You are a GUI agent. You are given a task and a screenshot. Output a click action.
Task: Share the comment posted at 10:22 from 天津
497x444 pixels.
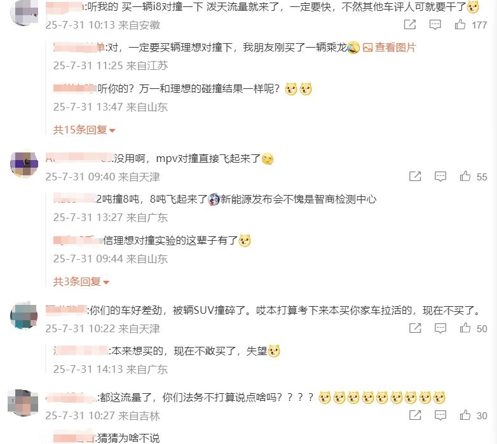[x=415, y=328]
